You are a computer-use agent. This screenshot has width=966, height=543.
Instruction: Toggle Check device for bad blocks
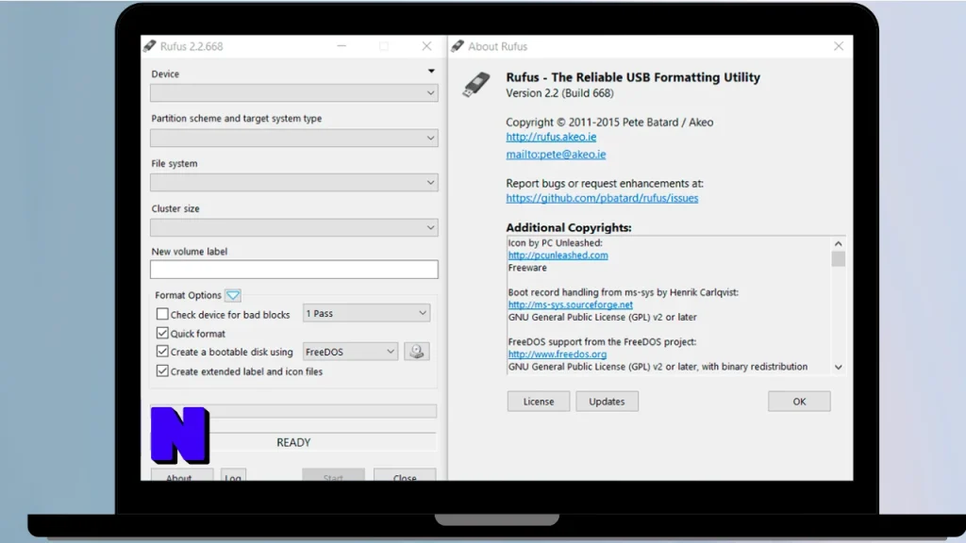tap(162, 314)
